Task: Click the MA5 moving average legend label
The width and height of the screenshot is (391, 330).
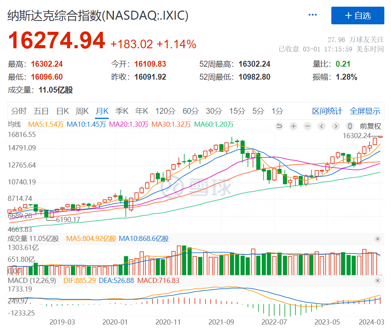Action: 46,124
